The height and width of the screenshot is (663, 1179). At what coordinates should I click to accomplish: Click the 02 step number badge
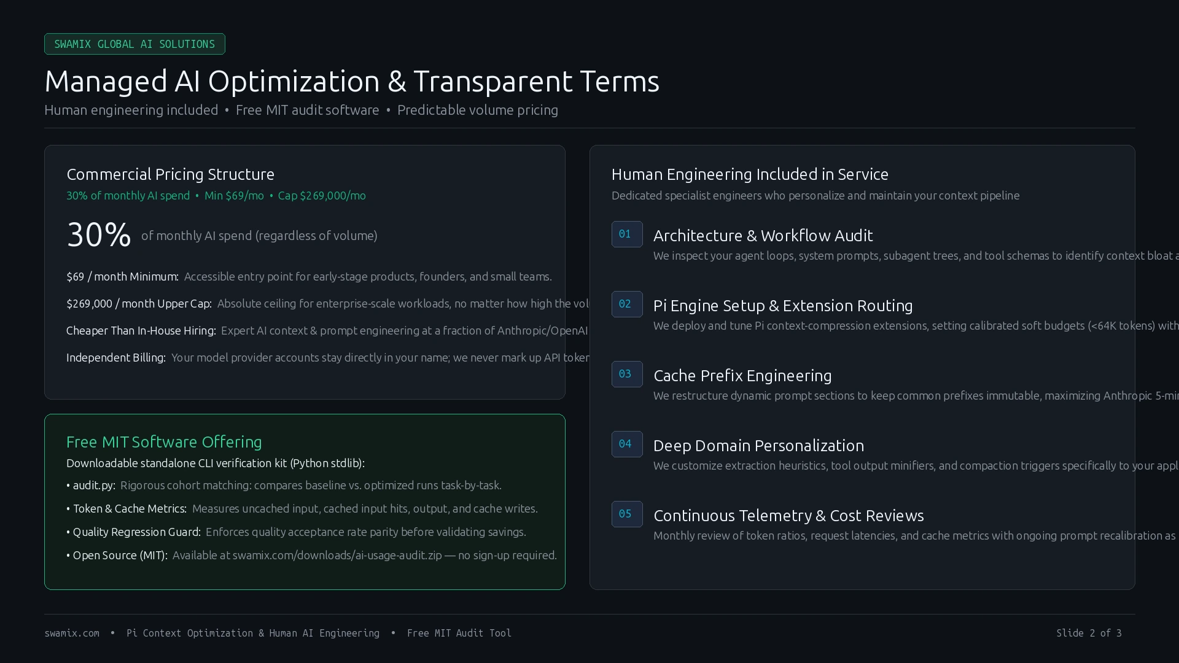[627, 304]
